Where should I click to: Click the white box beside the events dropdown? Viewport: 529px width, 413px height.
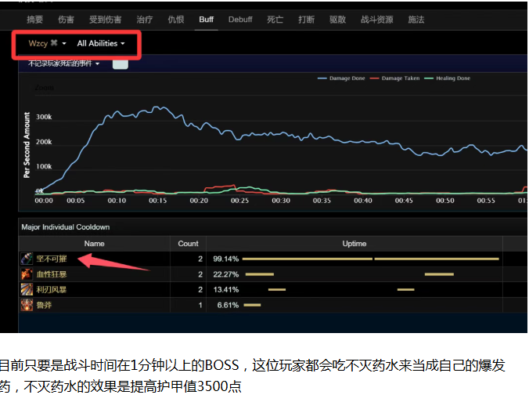[120, 63]
